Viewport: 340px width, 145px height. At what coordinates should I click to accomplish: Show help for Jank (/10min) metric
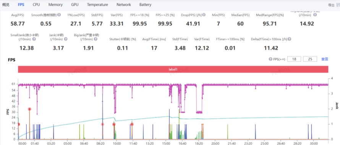point(66,39)
